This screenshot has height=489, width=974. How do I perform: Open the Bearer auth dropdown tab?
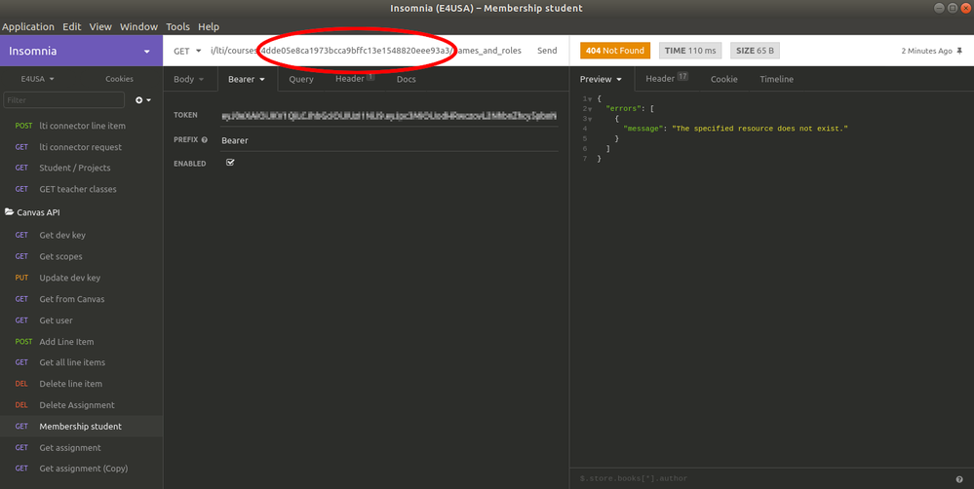pos(247,80)
